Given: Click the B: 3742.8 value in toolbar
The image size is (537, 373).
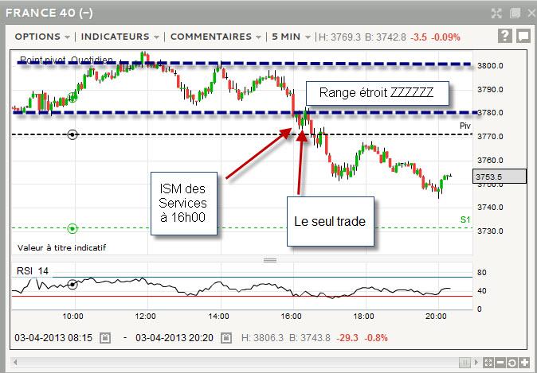Looking at the screenshot, I should [x=386, y=37].
